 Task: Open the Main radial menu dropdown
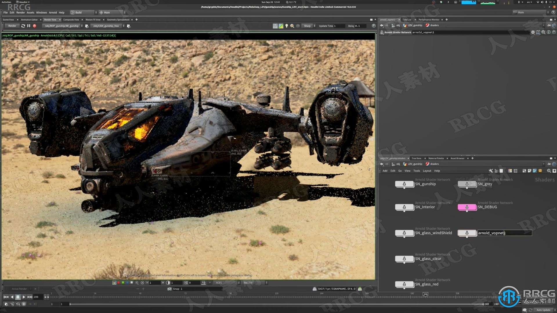point(112,12)
